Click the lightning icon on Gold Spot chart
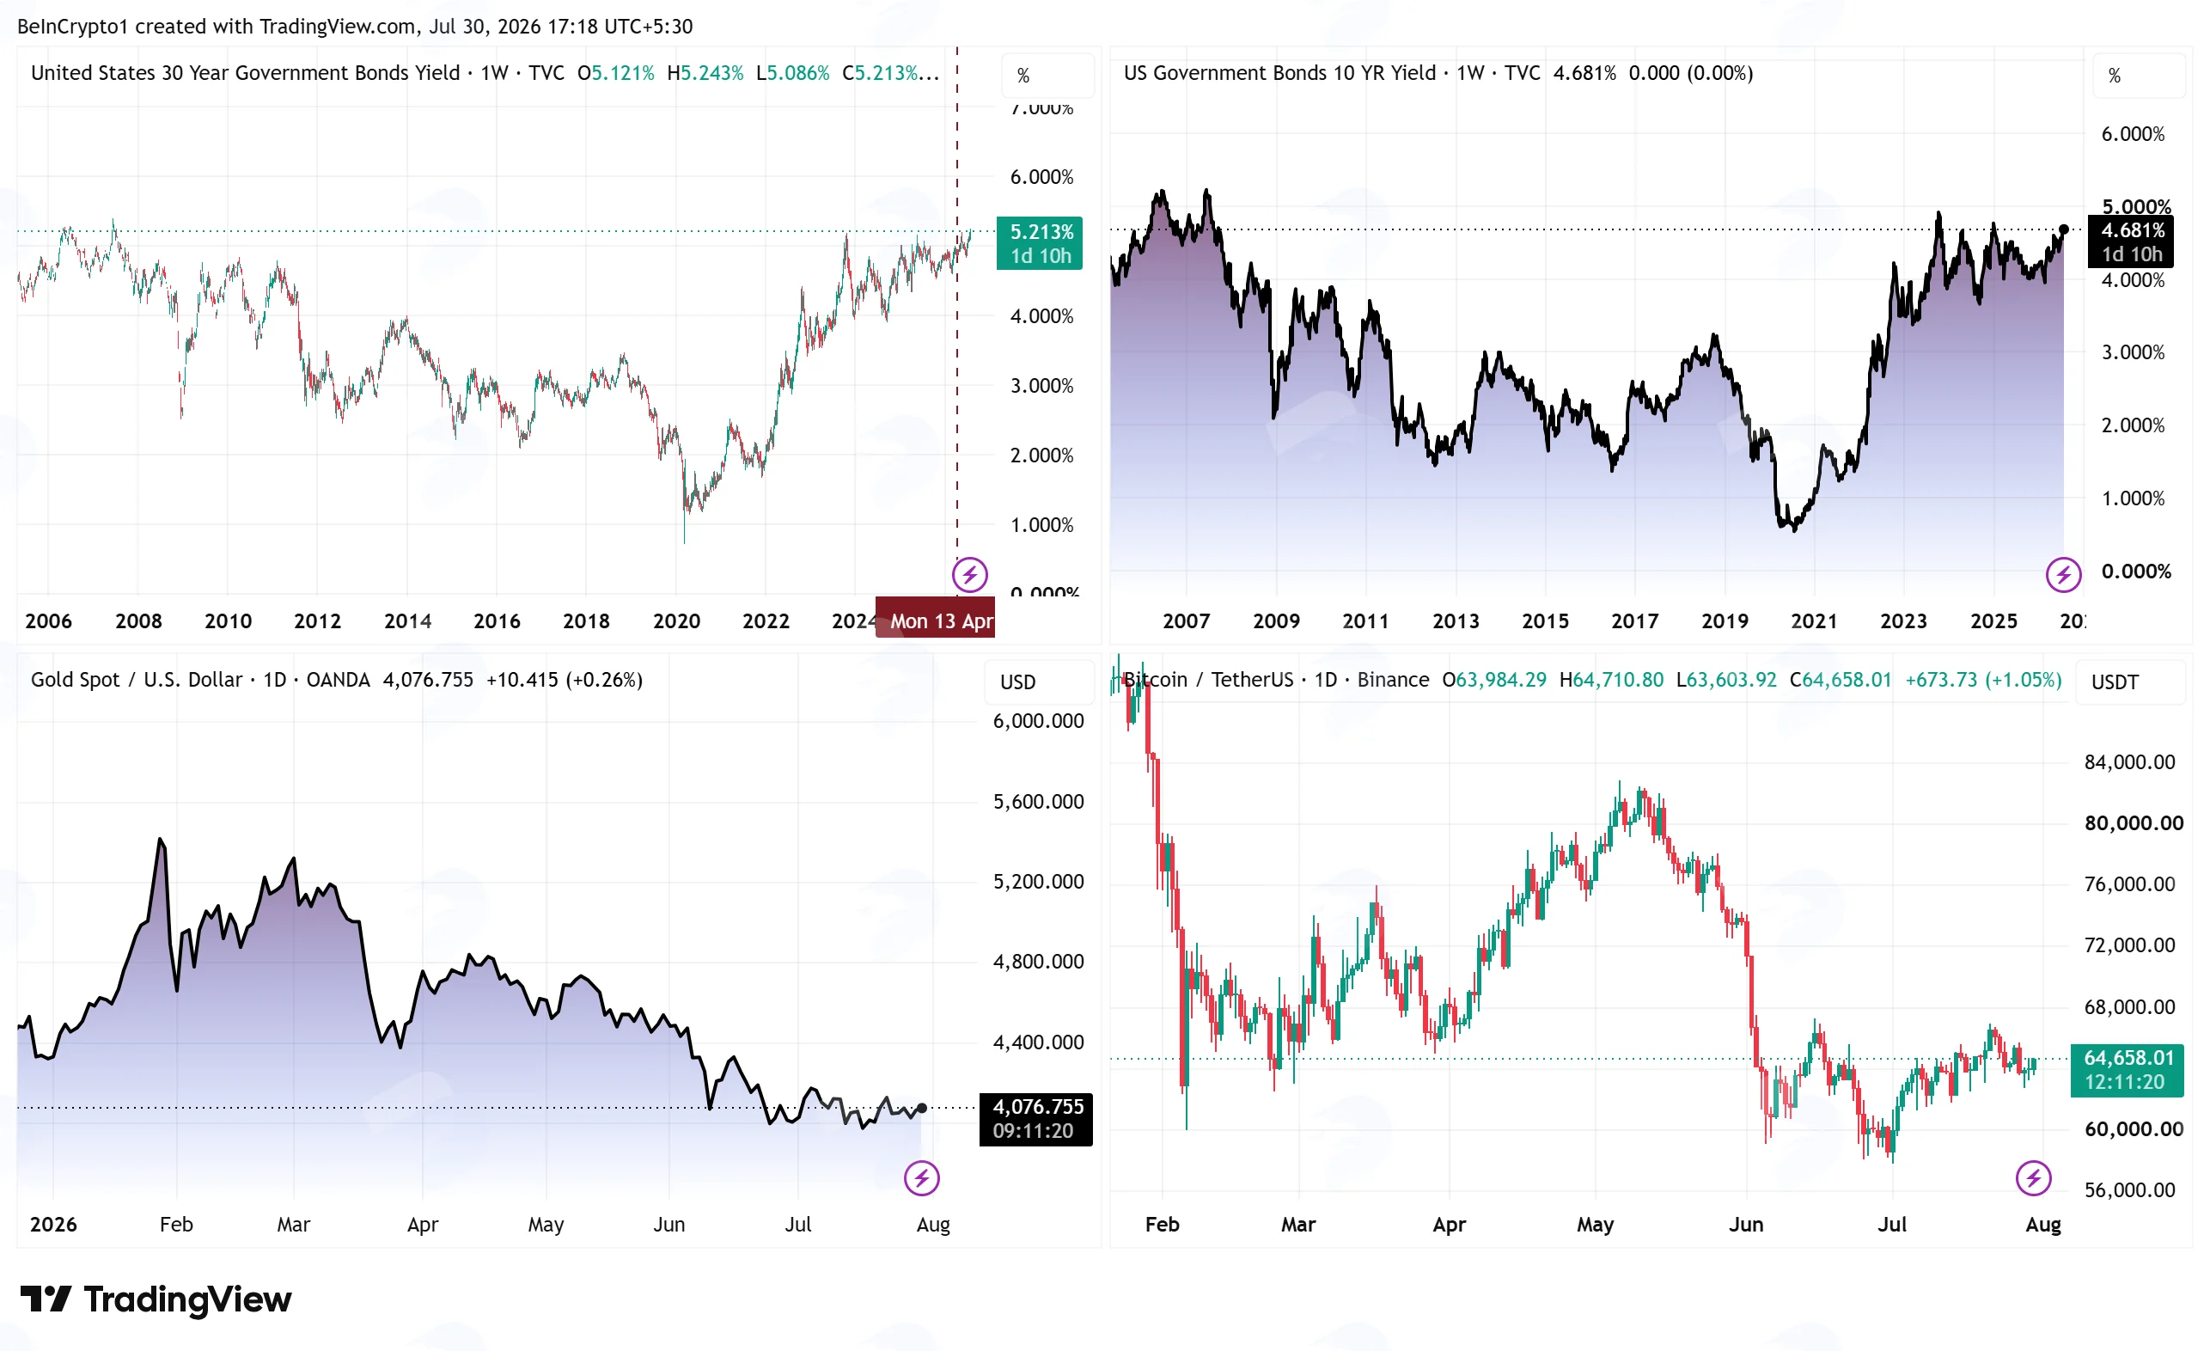The width and height of the screenshot is (2210, 1351). coord(921,1178)
